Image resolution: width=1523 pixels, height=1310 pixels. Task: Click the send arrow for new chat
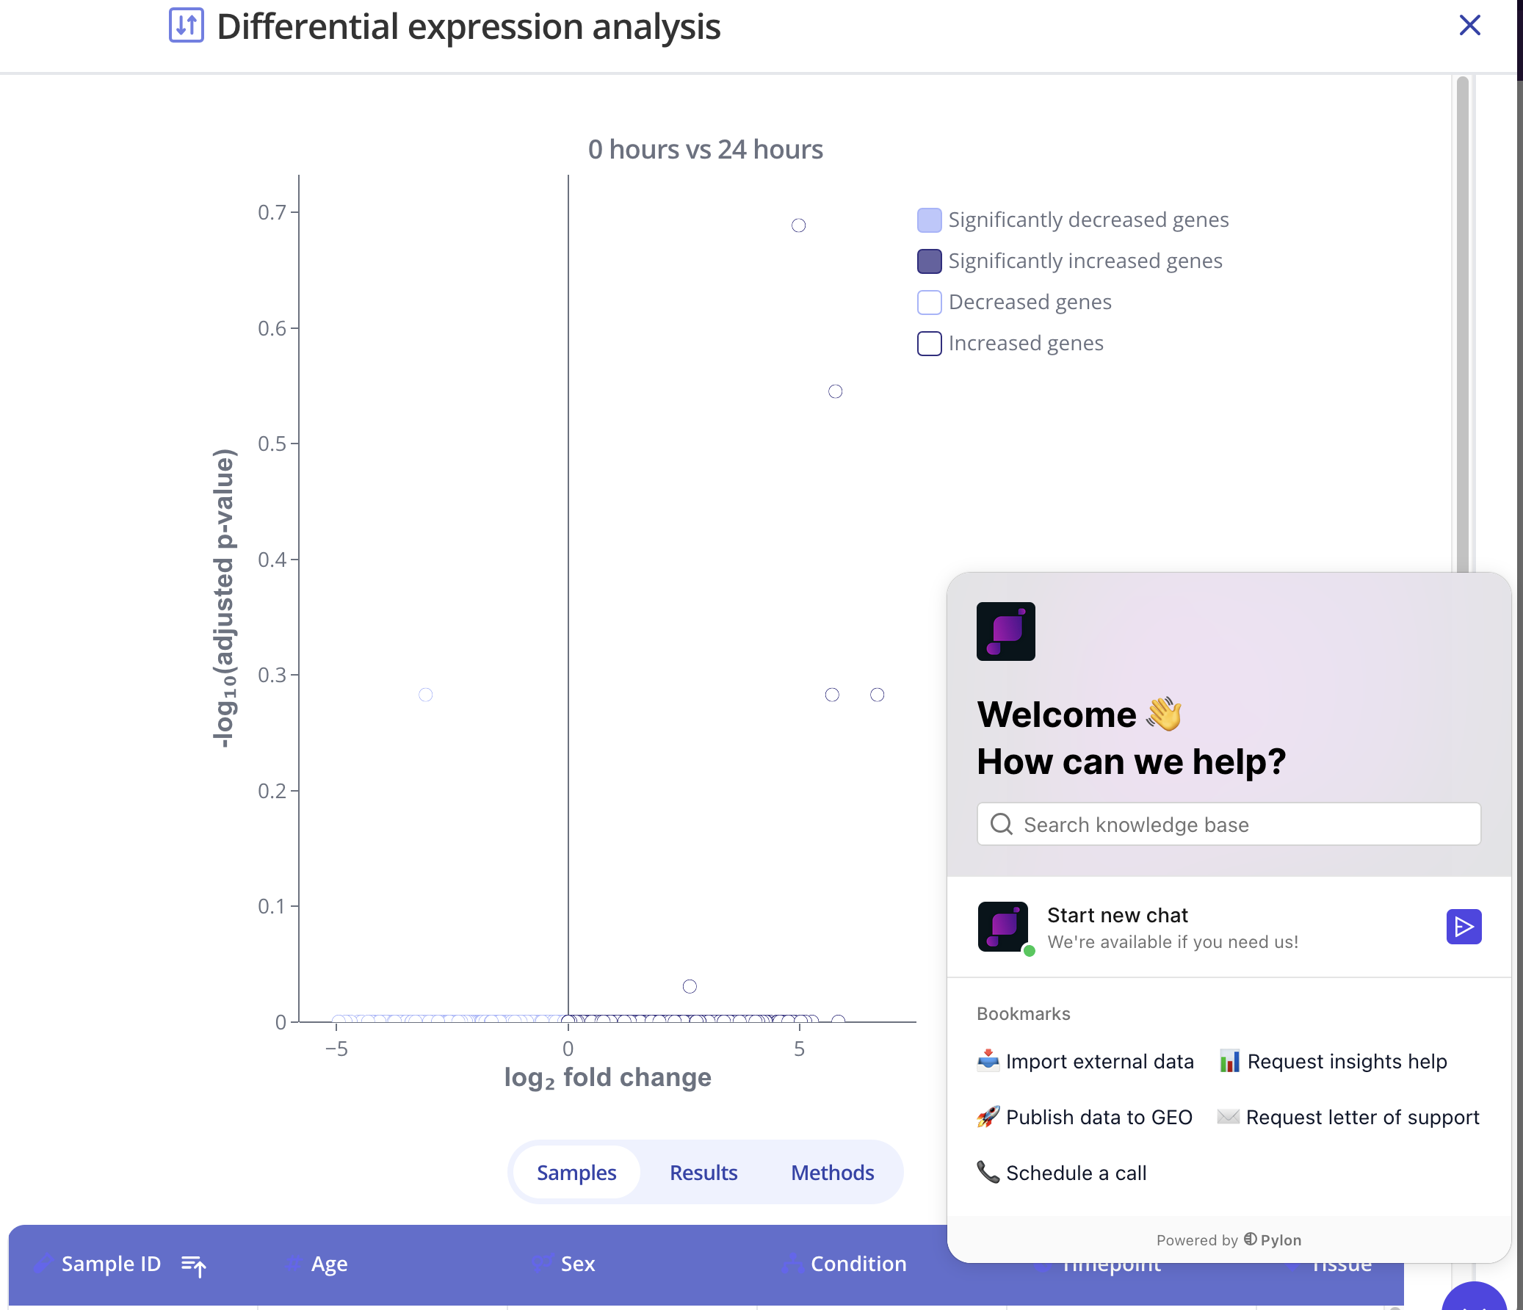coord(1464,926)
